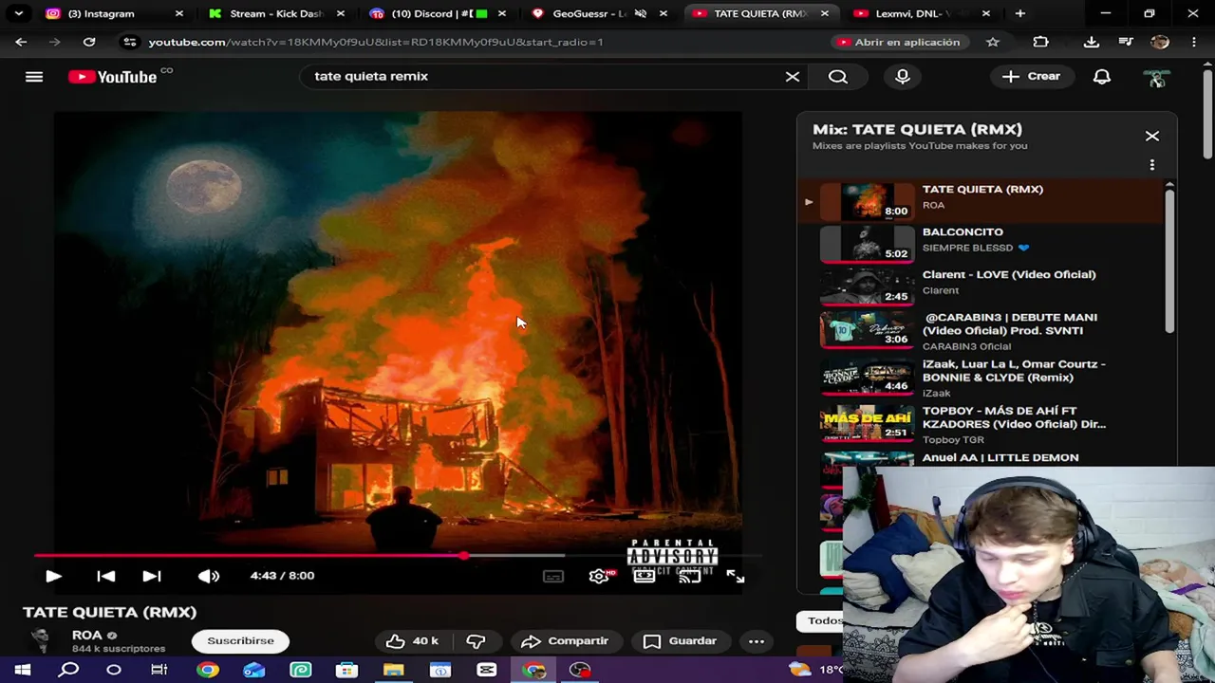Open the Crear menu
The image size is (1215, 683).
(x=1032, y=77)
